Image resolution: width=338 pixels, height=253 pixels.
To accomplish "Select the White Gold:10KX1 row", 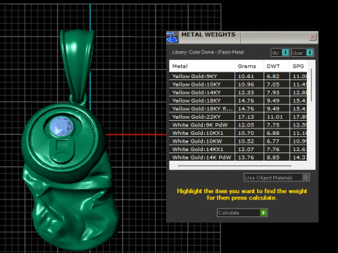I will click(238, 133).
